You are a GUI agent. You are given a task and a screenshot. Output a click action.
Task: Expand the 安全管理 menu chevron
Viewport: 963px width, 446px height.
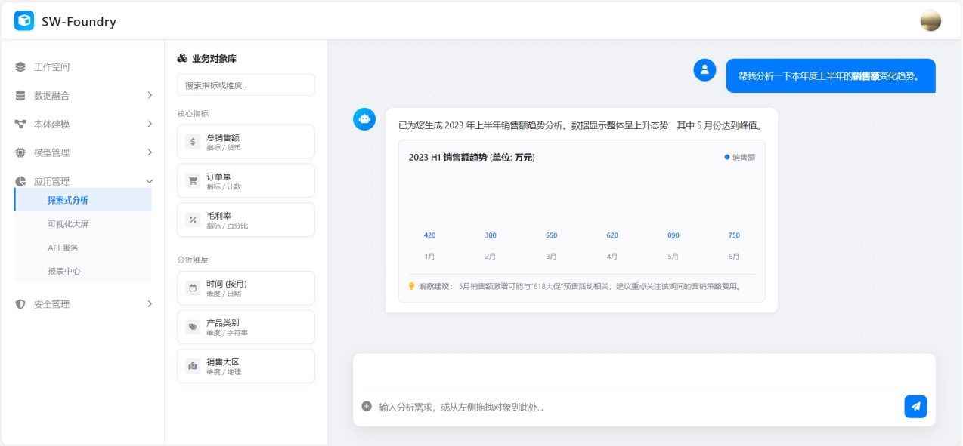(150, 303)
